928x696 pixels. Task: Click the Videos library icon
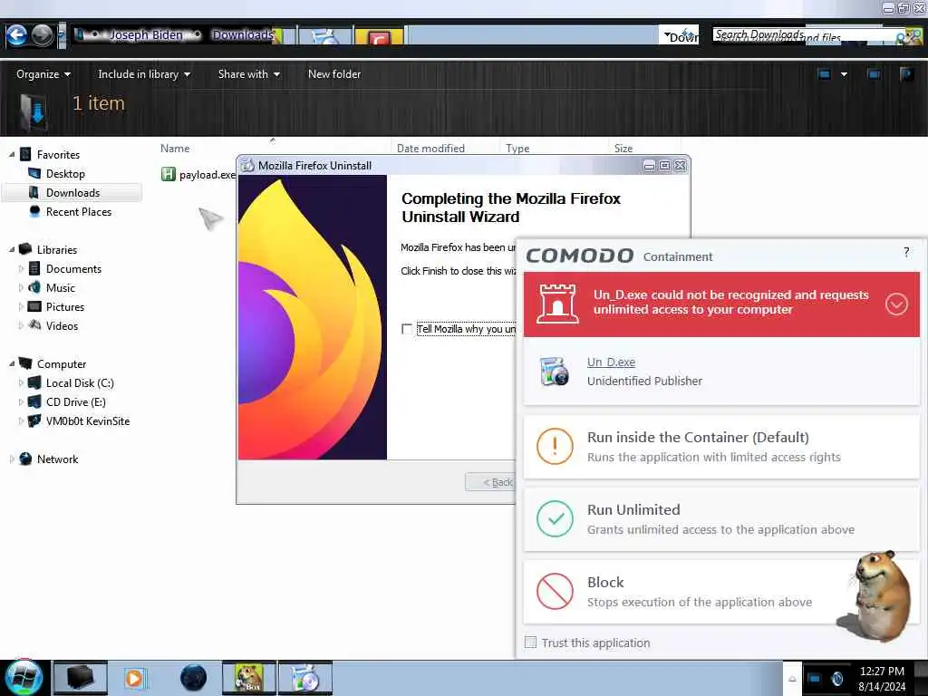(x=35, y=325)
